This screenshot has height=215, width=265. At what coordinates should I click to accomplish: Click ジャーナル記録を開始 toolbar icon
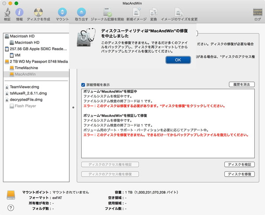(x=107, y=12)
